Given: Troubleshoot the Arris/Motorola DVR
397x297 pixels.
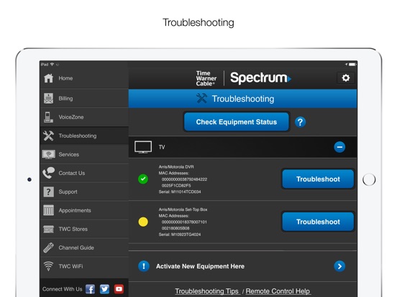Looking at the screenshot, I should pyautogui.click(x=318, y=179).
